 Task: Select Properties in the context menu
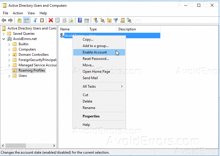pyautogui.click(x=91, y=116)
